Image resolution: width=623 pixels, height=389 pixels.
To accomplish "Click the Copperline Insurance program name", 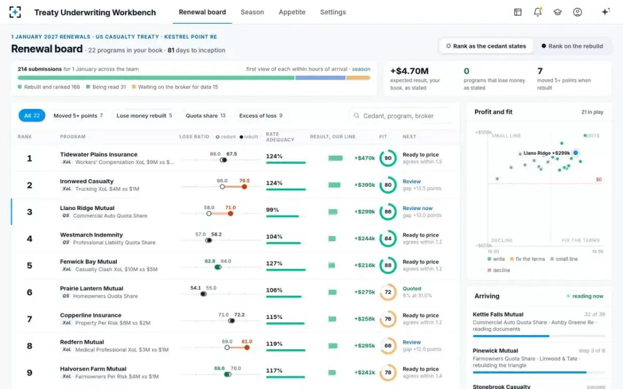I will [91, 315].
